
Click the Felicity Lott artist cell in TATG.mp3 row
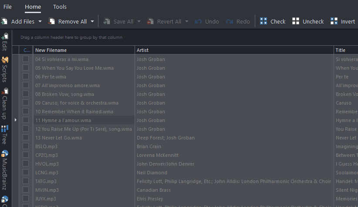[x=234, y=181]
